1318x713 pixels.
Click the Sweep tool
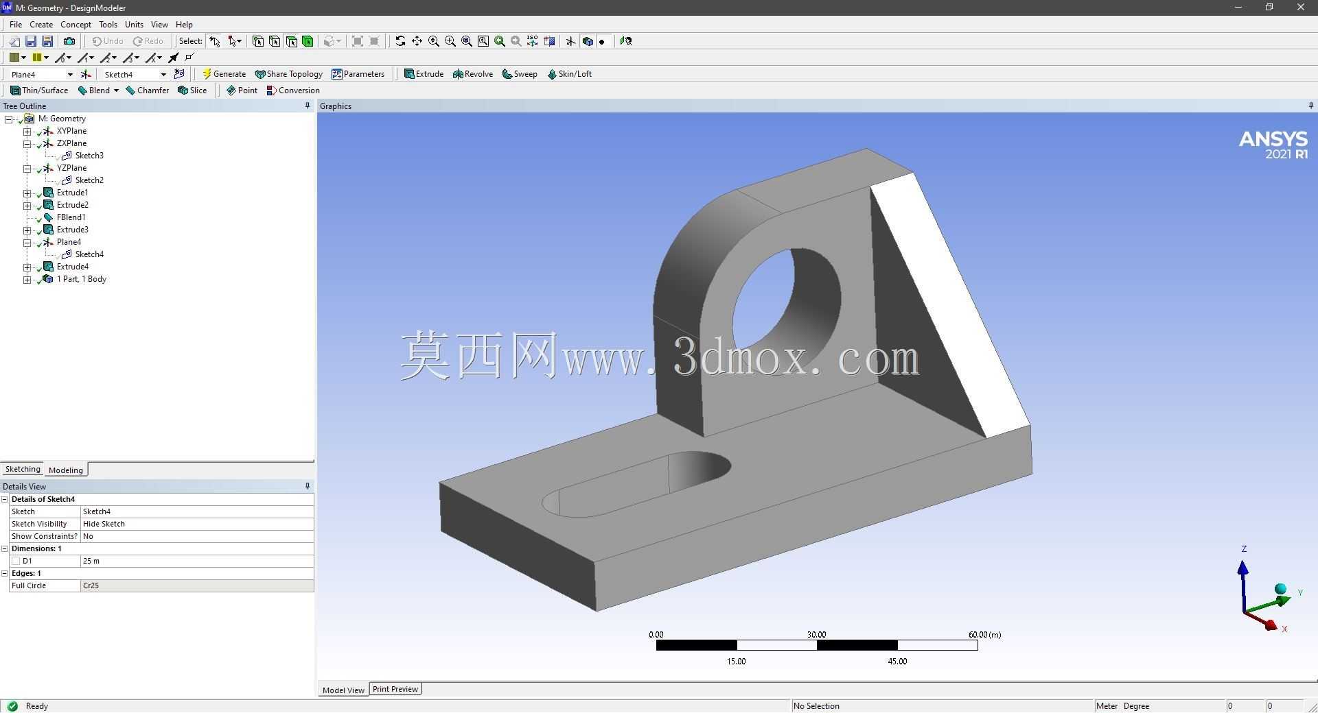[520, 74]
